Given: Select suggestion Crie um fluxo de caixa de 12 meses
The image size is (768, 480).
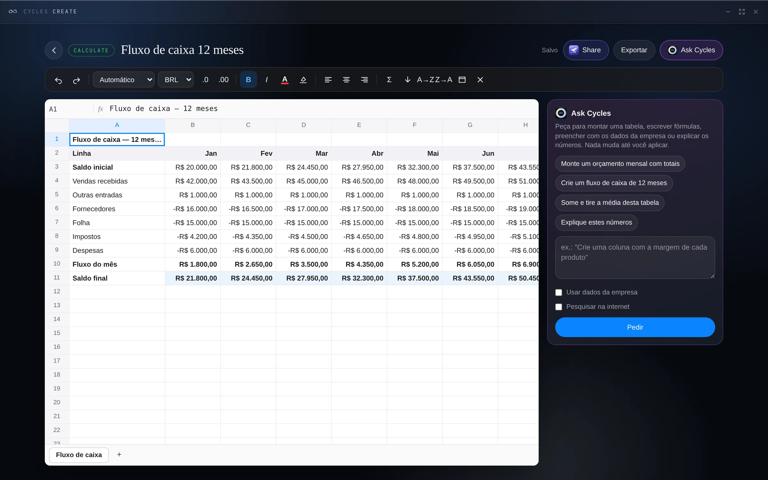Looking at the screenshot, I should (614, 183).
